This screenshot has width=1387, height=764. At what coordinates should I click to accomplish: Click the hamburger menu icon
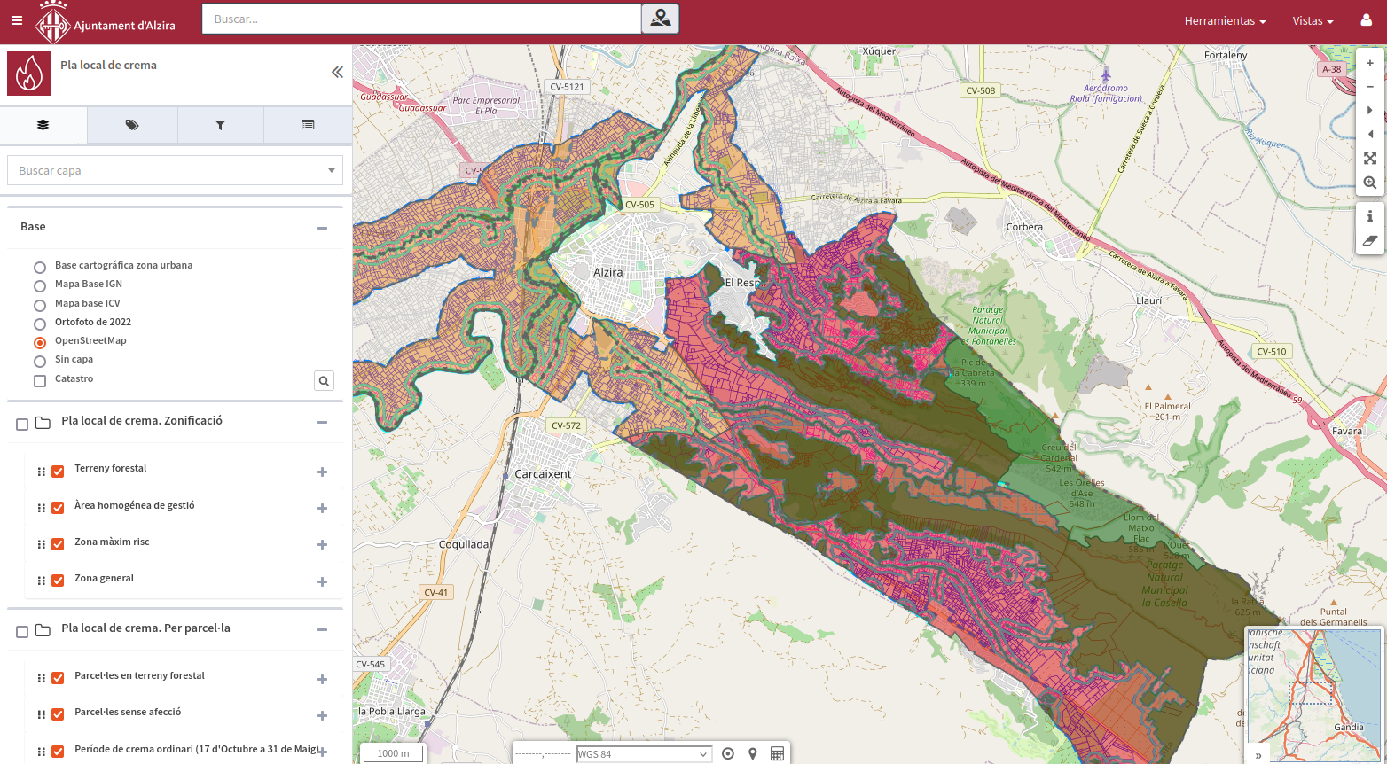pyautogui.click(x=17, y=20)
